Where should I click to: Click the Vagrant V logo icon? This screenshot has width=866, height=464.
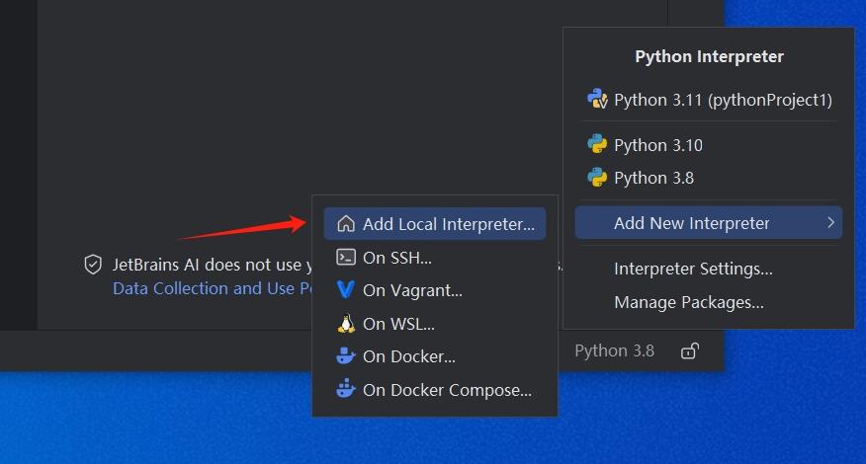pyautogui.click(x=346, y=289)
